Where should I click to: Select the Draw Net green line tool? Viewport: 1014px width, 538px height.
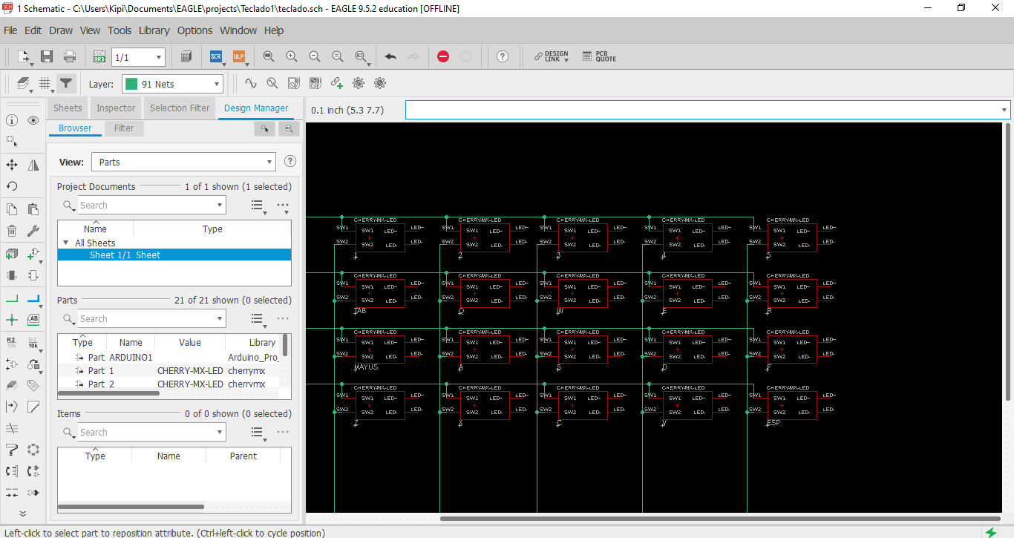coord(12,299)
